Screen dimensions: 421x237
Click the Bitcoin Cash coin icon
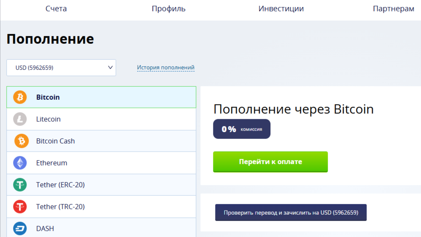22,141
